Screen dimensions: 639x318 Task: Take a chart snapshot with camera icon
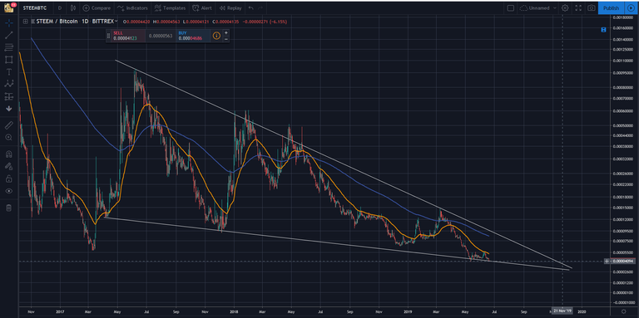(591, 7)
